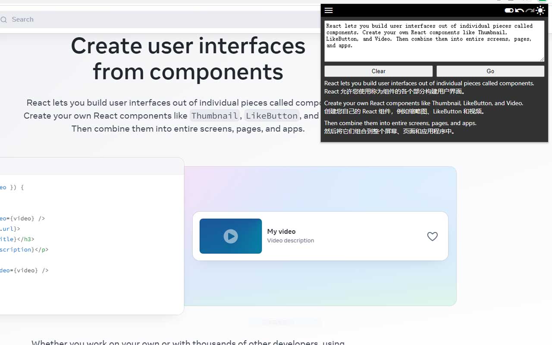Viewport: 552px width, 345px height.
Task: Click the Thumbnail code term
Action: point(215,116)
